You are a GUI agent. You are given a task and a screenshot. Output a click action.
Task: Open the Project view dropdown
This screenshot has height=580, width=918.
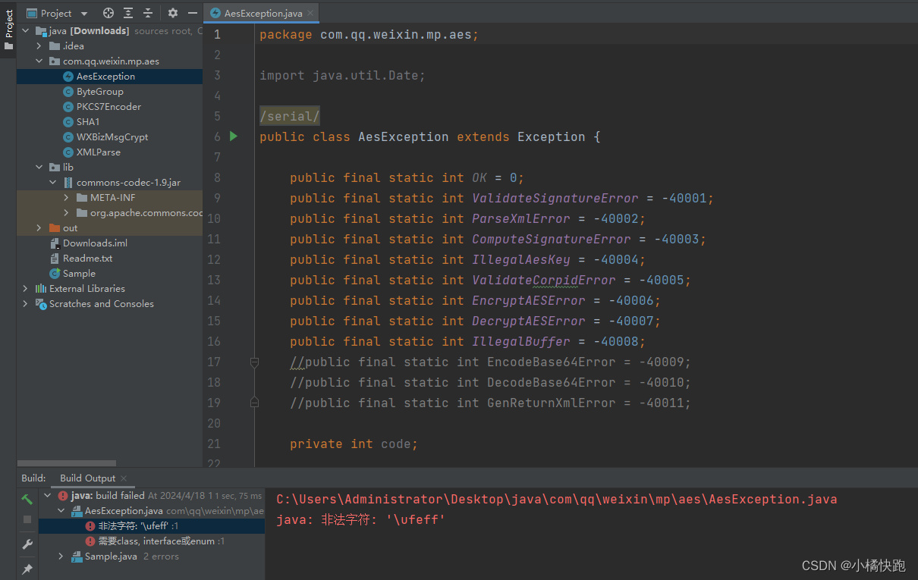[84, 14]
